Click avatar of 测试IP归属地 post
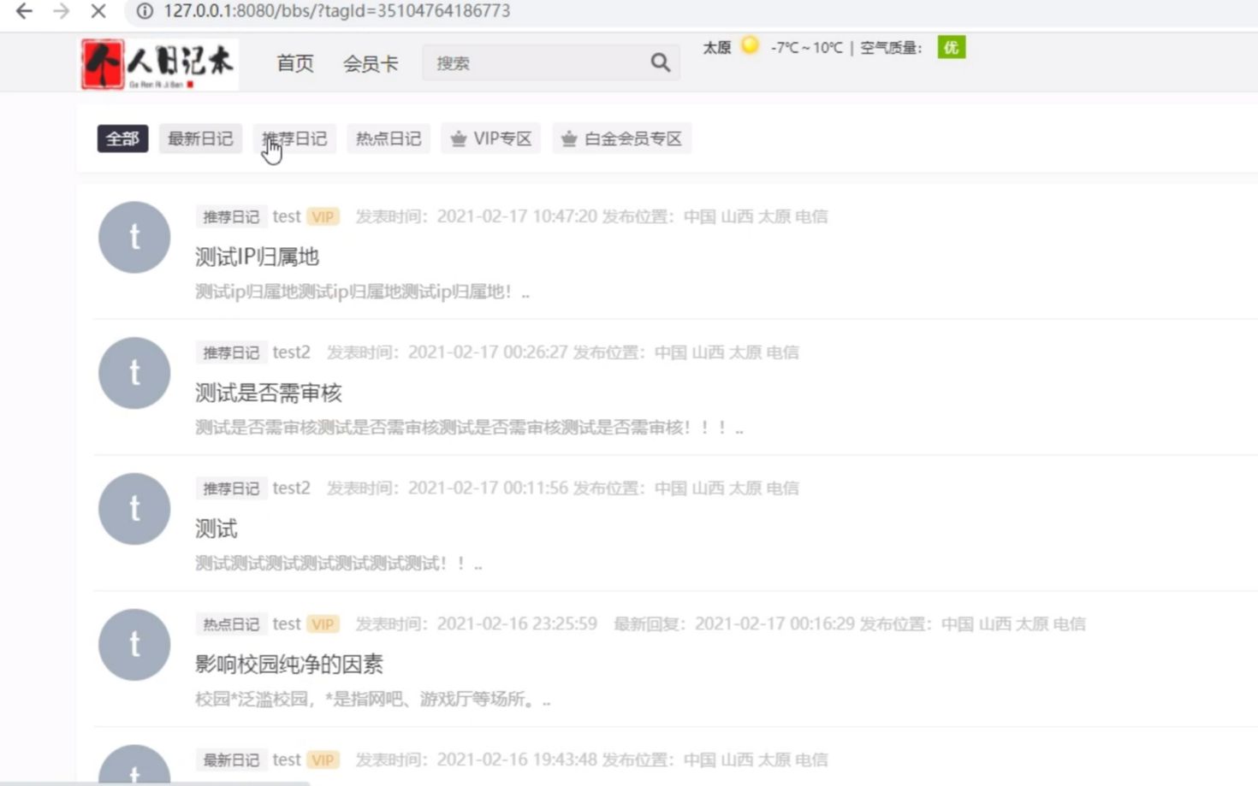 click(x=134, y=237)
